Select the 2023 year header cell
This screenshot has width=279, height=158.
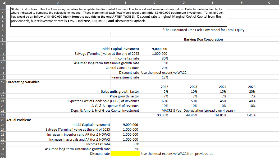click(193, 87)
